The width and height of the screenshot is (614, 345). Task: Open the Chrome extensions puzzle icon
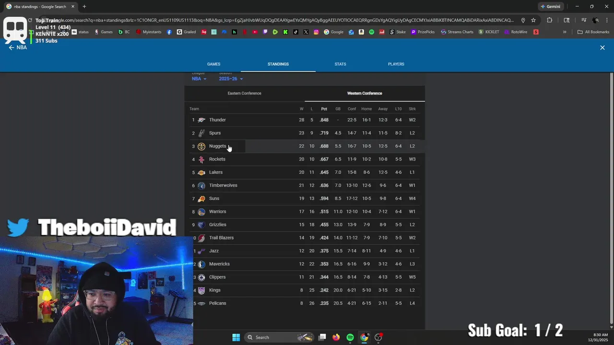(549, 20)
